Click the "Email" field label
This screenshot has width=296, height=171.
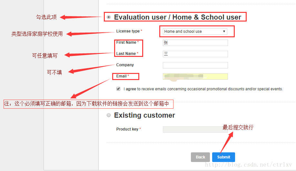[122, 76]
